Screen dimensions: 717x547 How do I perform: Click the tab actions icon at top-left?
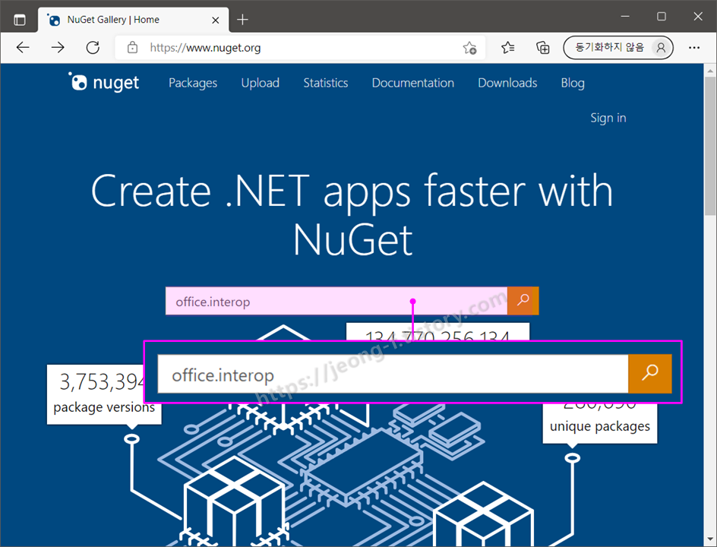[x=20, y=20]
